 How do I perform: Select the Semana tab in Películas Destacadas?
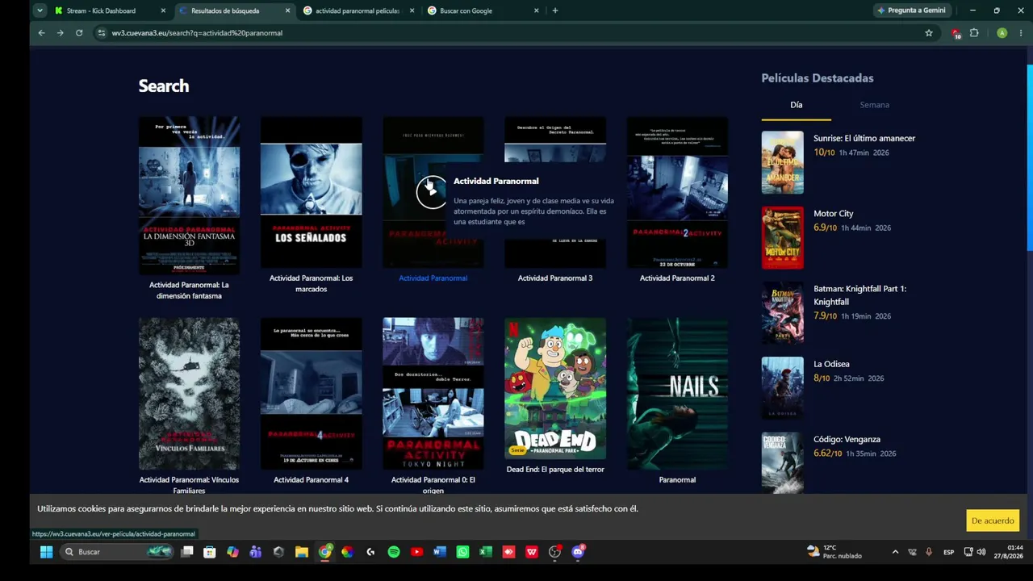click(x=874, y=105)
